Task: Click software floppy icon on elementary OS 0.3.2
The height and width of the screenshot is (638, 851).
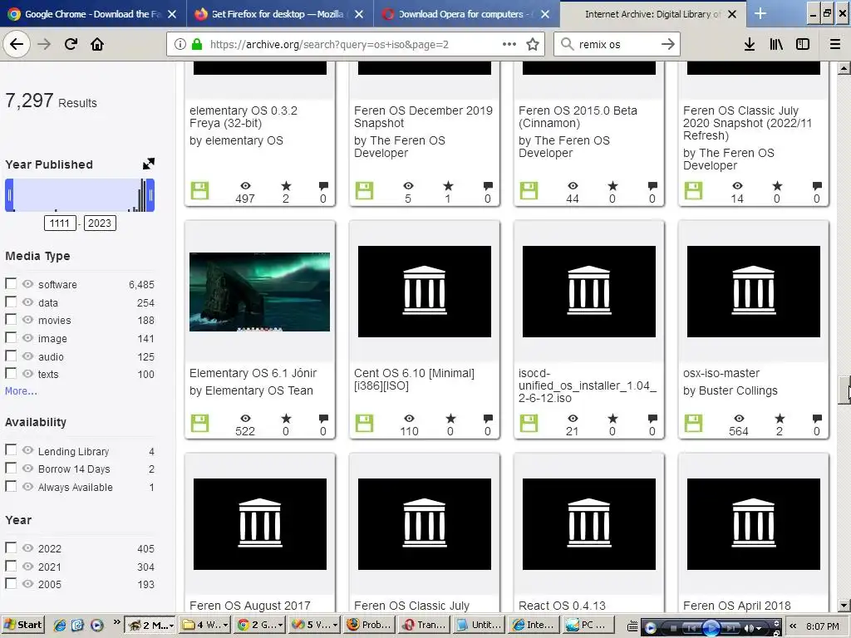Action: coord(199,191)
